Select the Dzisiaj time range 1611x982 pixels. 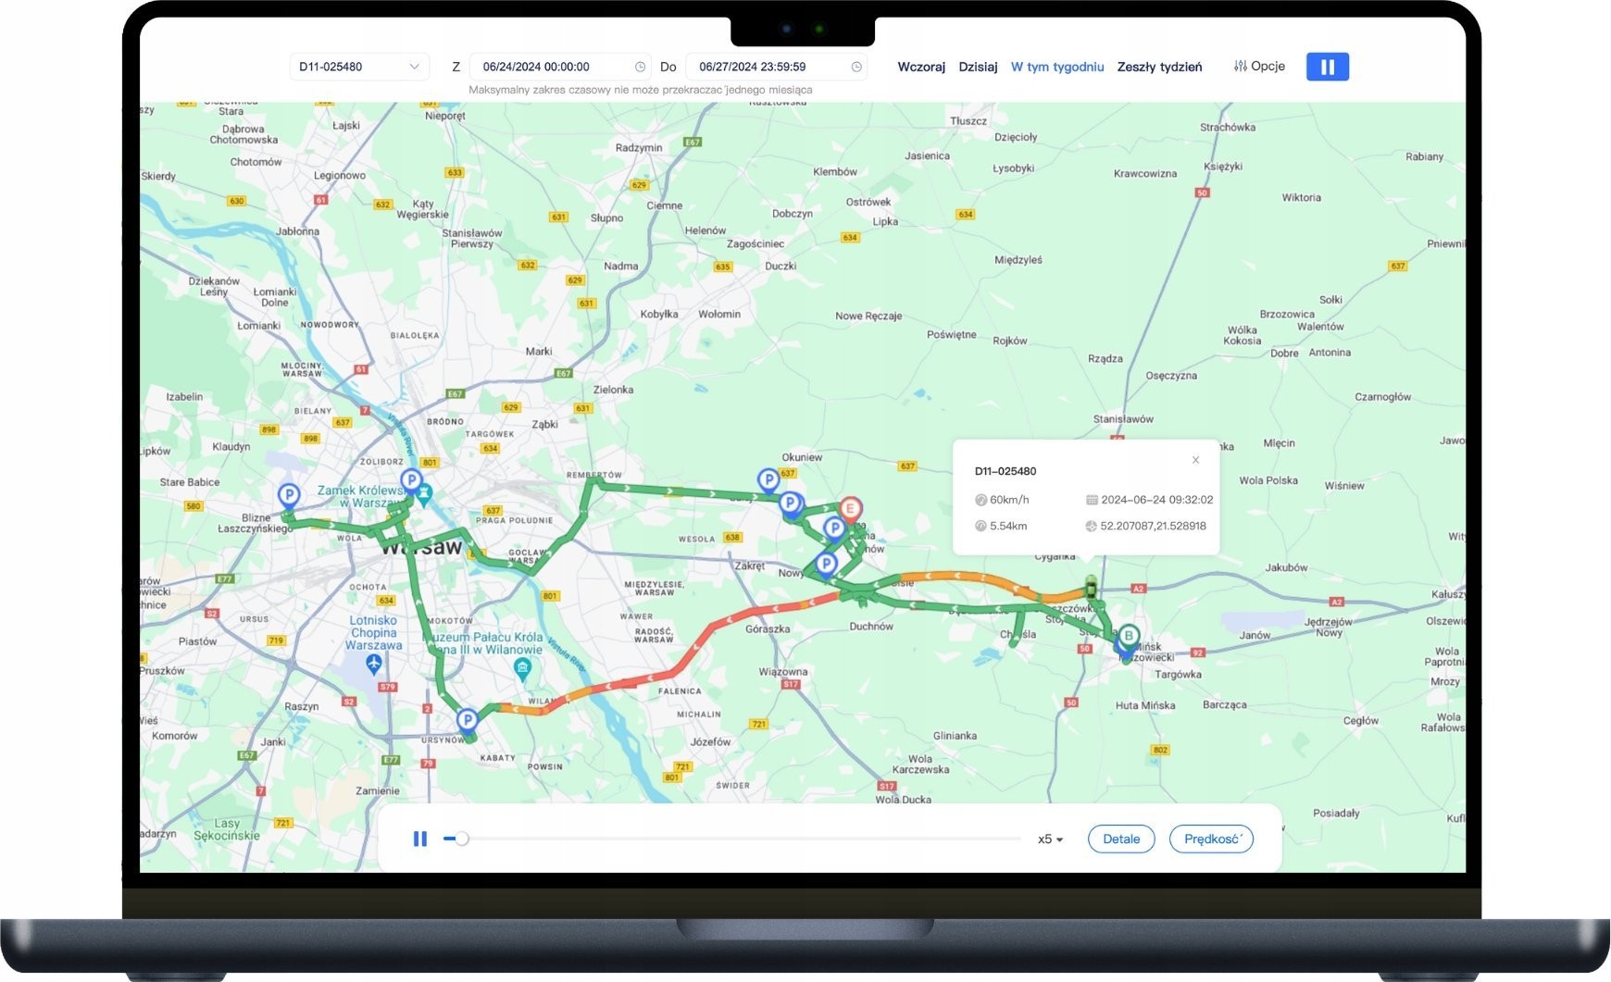point(978,67)
